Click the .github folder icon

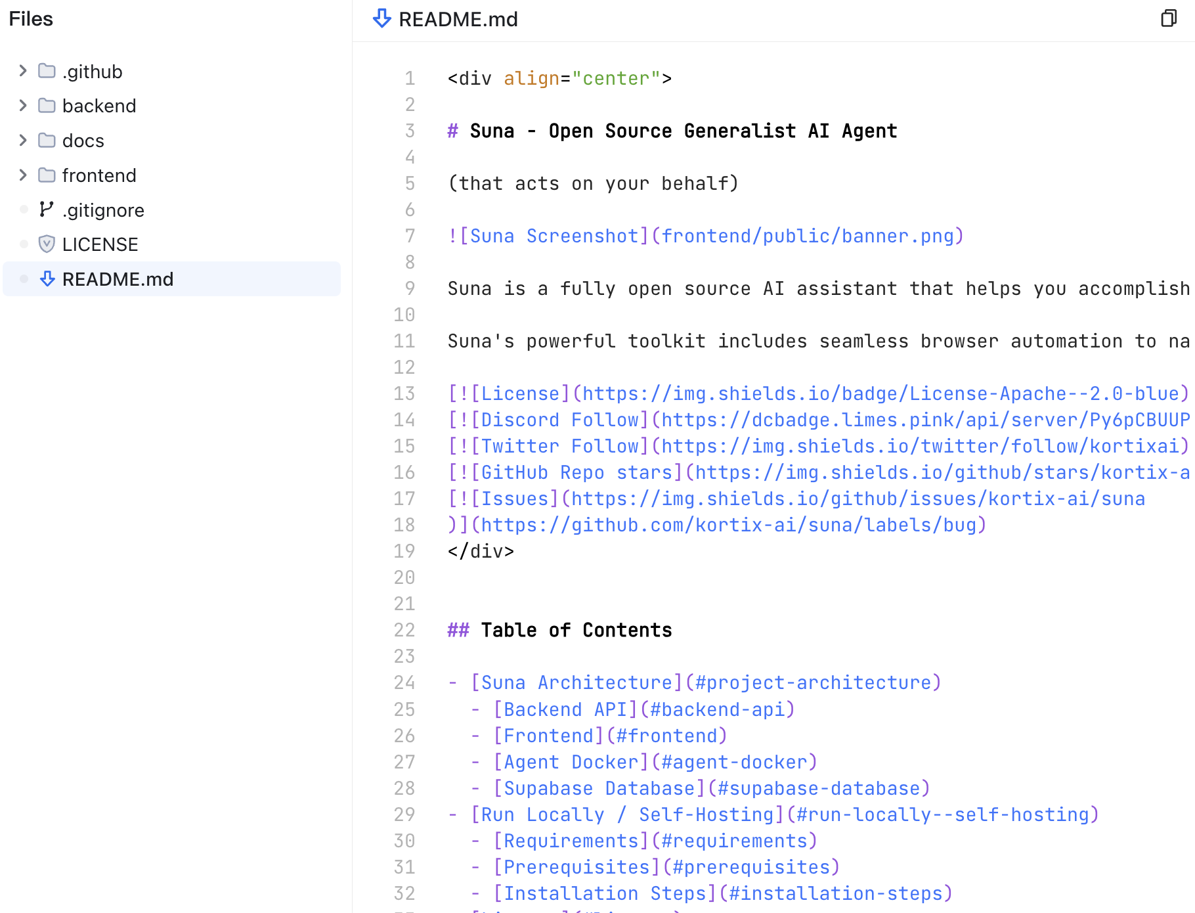[47, 71]
